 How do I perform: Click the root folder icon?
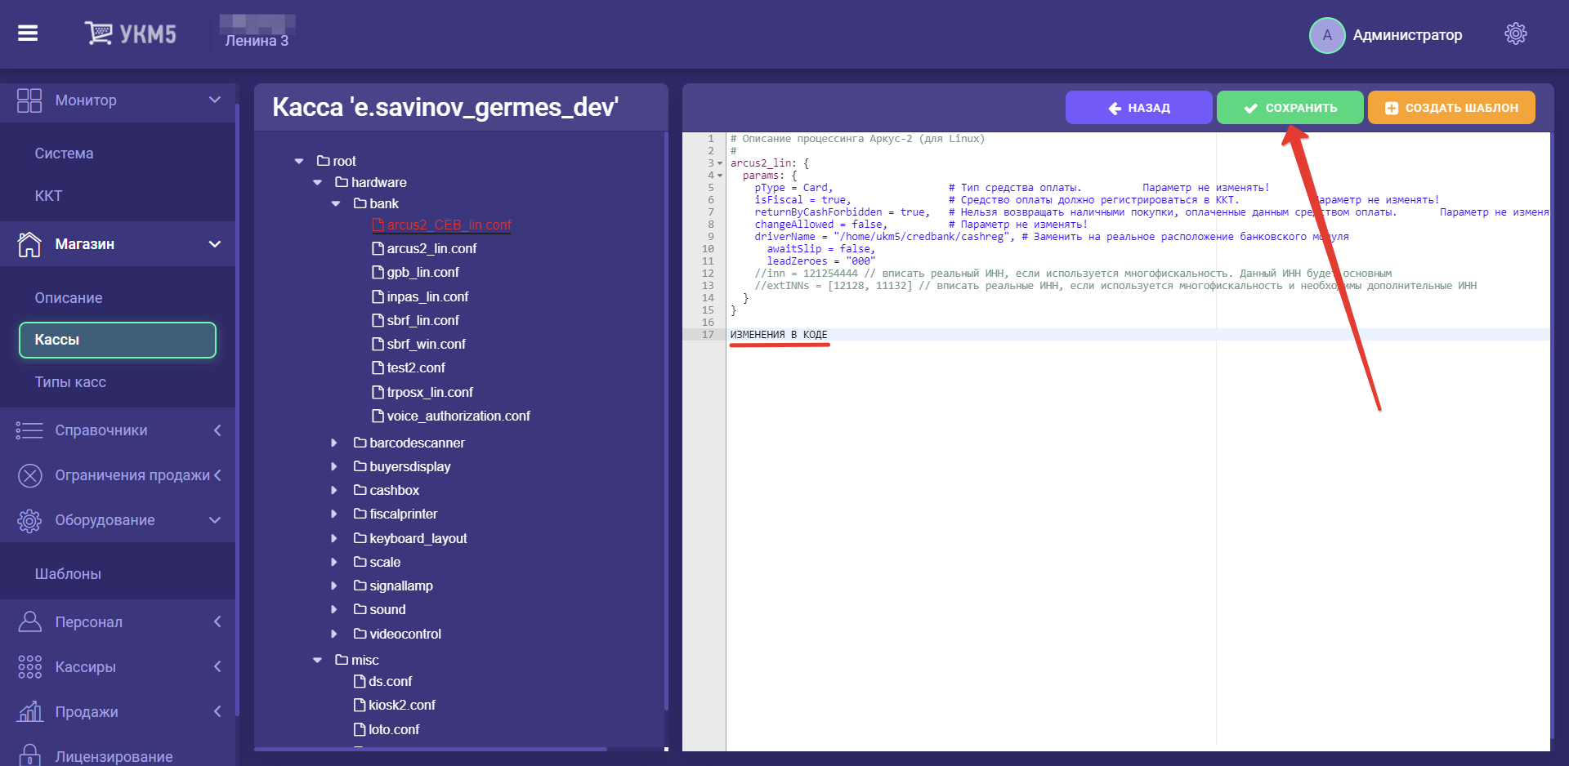[323, 161]
